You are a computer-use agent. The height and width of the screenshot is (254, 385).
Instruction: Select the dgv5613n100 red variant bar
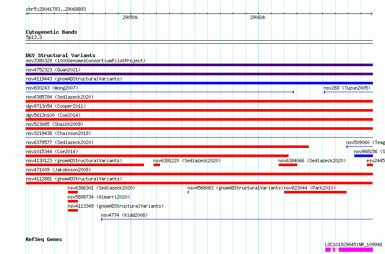pos(199,119)
